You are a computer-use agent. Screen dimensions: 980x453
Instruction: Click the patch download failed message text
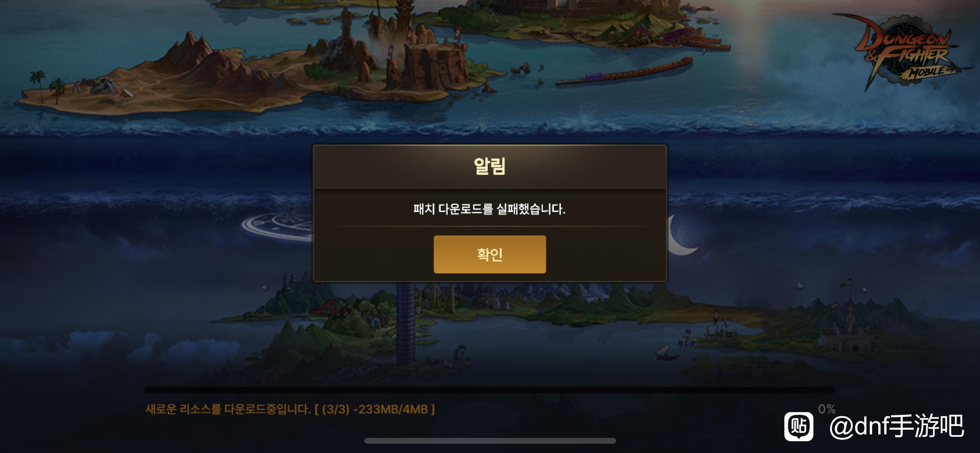pyautogui.click(x=489, y=209)
